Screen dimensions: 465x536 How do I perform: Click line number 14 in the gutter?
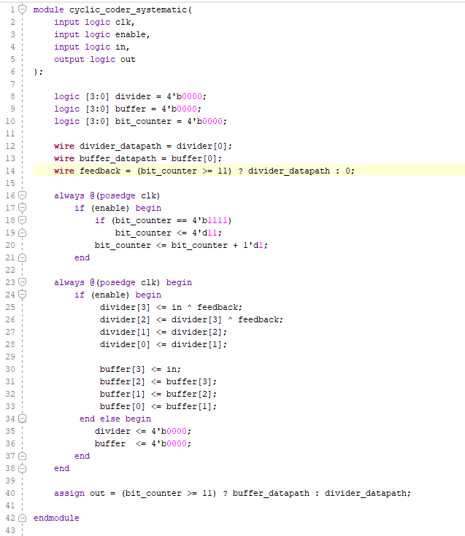click(10, 171)
